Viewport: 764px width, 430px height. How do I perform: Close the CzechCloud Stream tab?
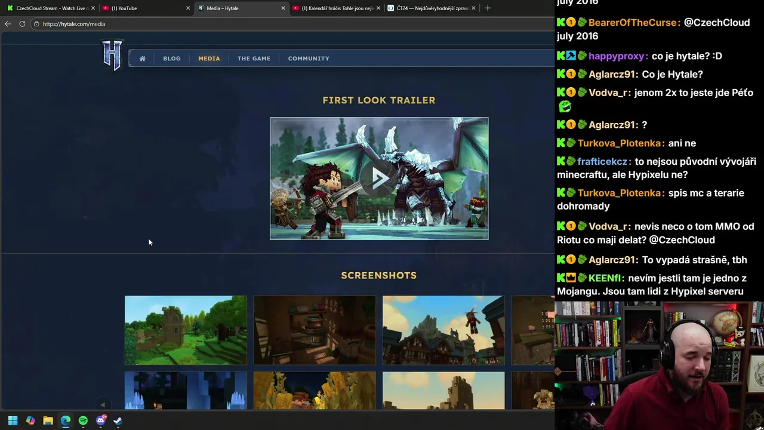93,8
